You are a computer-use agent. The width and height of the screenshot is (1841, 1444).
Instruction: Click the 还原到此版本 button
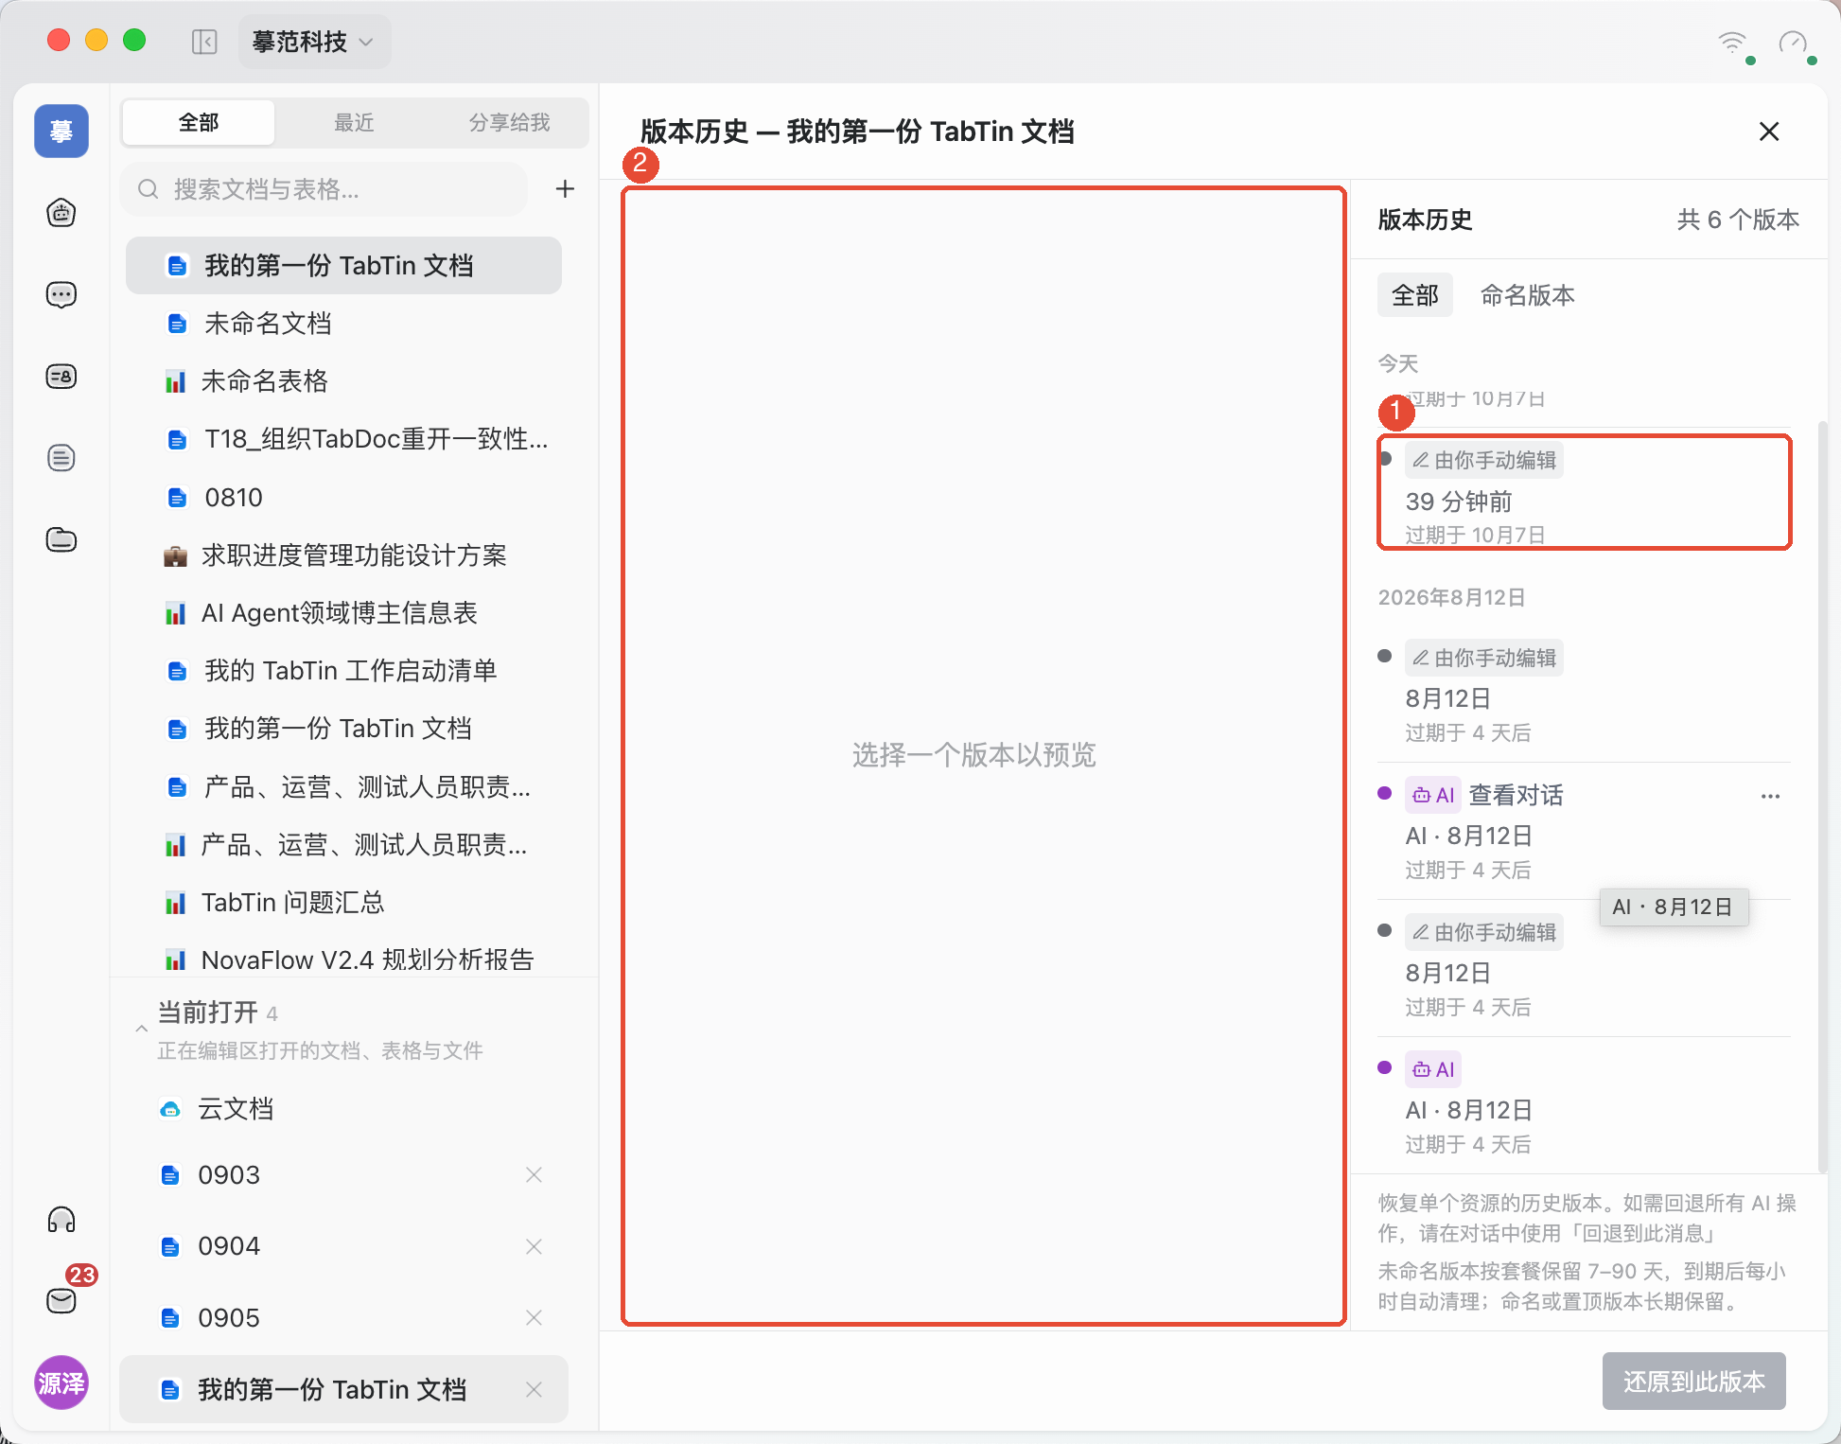1693,1382
